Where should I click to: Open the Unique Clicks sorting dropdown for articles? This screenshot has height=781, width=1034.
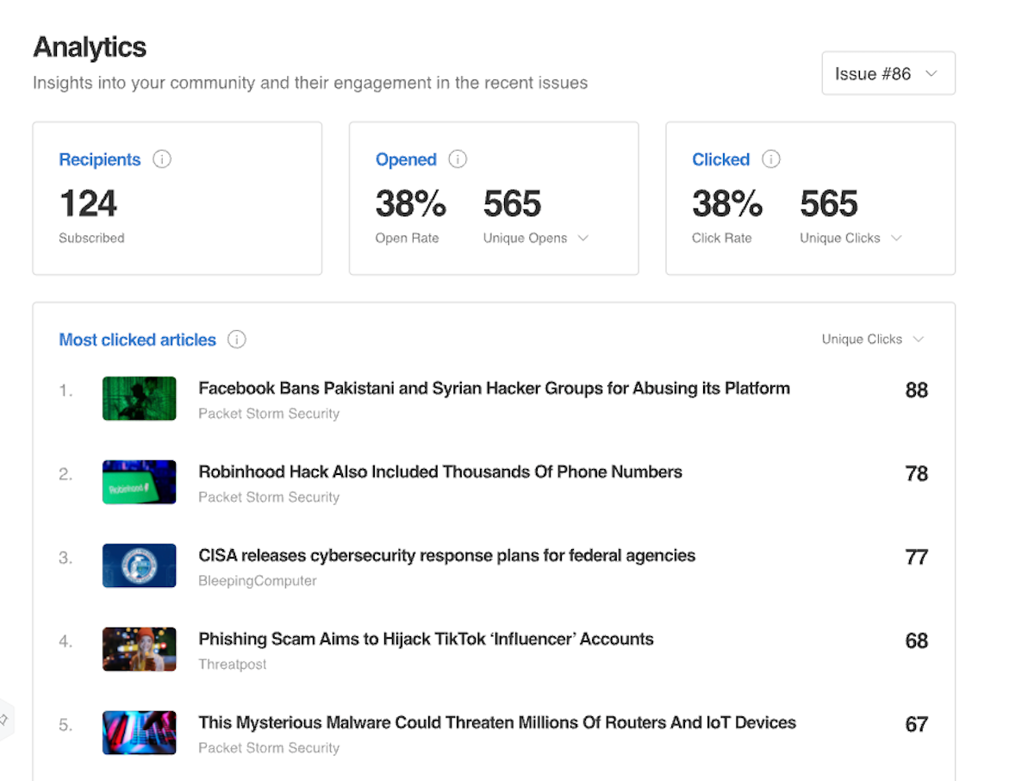873,339
